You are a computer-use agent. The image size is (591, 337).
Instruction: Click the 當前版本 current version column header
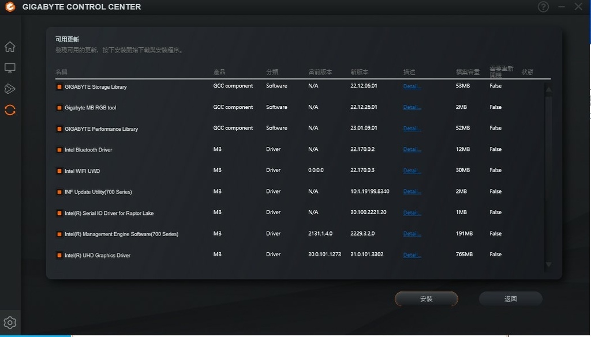tap(320, 72)
